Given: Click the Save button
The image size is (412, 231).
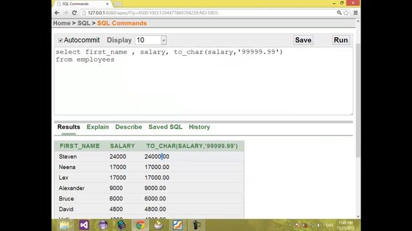Looking at the screenshot, I should tap(303, 40).
